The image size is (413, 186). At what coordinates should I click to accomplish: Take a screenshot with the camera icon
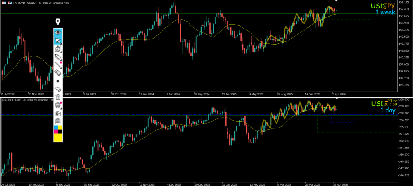[58, 114]
